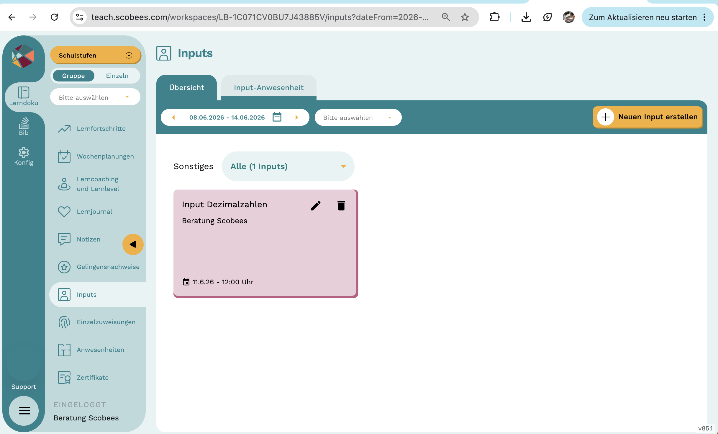Click the Gelingensnachweise star badge icon
The width and height of the screenshot is (718, 434).
click(64, 267)
